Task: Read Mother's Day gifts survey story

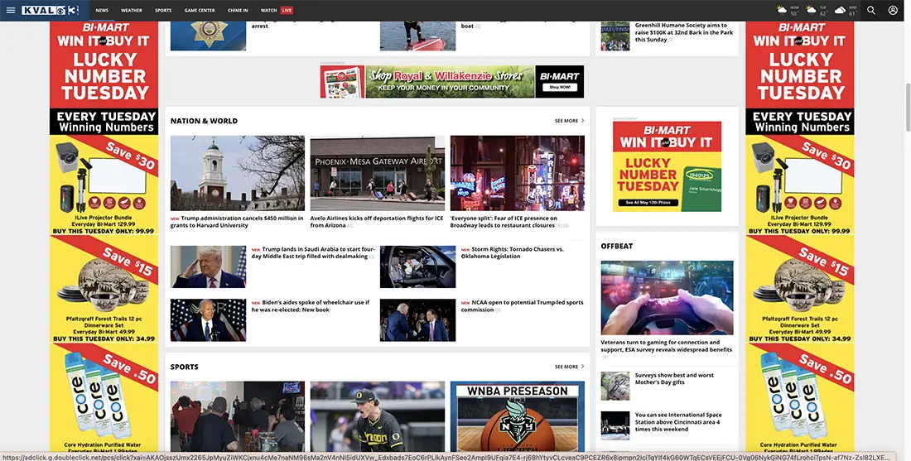Action: pos(674,378)
